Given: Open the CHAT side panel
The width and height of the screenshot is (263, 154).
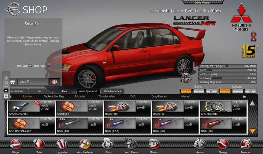Looking at the screenshot, I should [6, 79].
